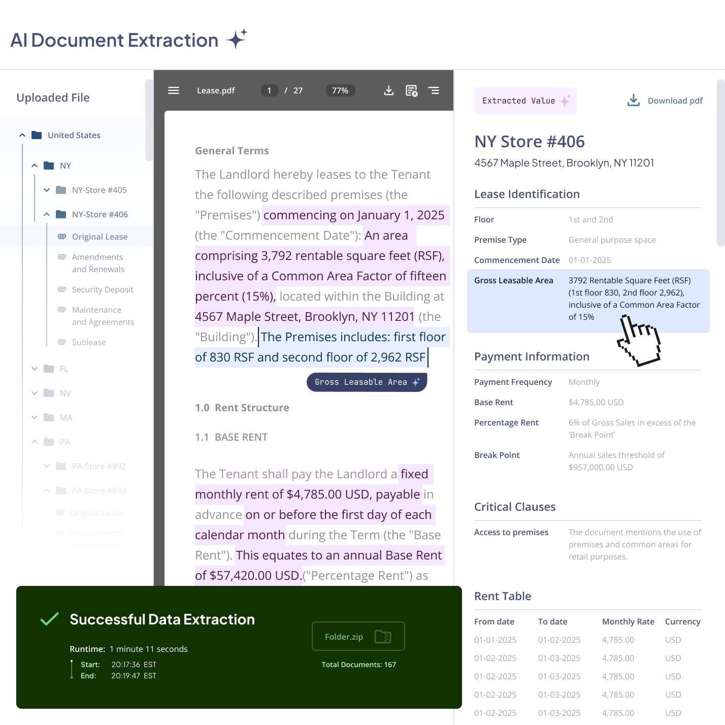The image size is (725, 725).
Task: Collapse the NY-Store #406 folder
Action: click(x=47, y=214)
